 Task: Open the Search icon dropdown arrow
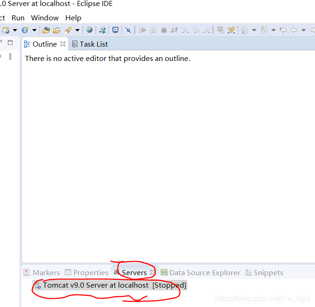pos(77,30)
